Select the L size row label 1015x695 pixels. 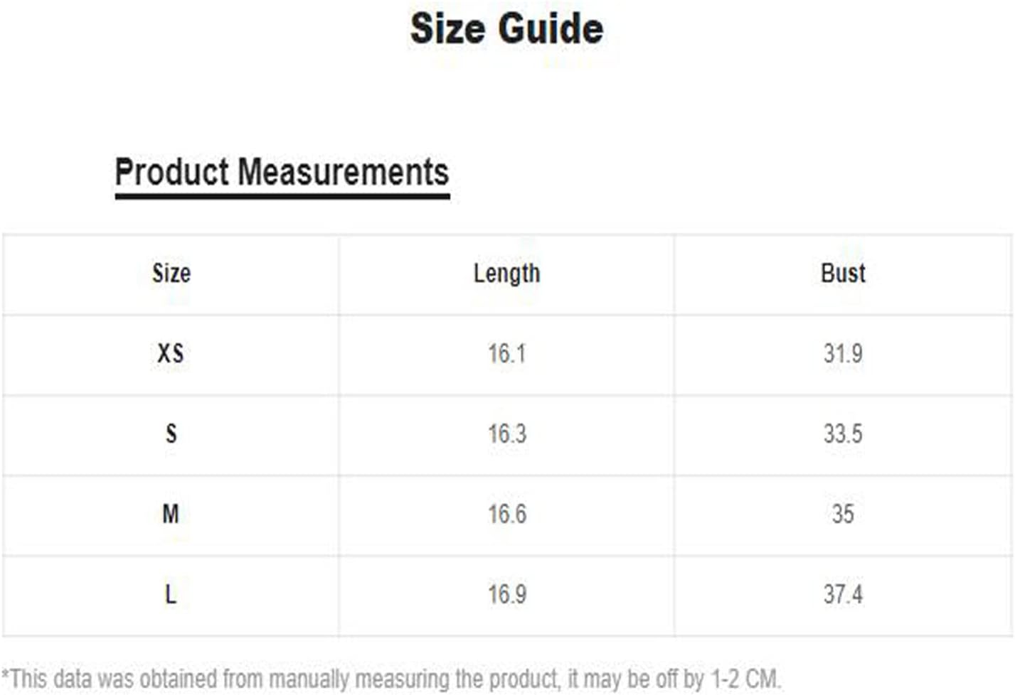click(171, 594)
